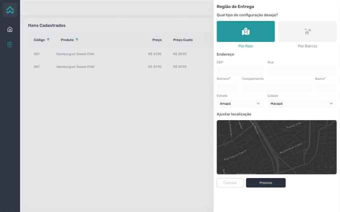The height and width of the screenshot is (212, 340).
Task: Click the Preço Custo column header
Action: pos(183,40)
